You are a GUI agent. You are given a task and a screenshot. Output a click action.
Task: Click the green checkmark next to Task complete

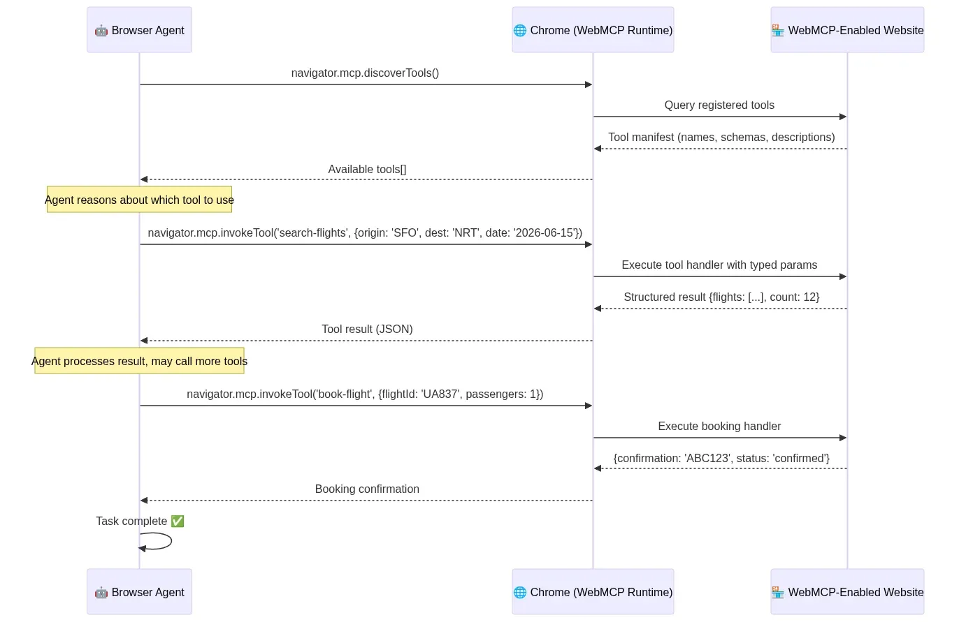point(177,521)
